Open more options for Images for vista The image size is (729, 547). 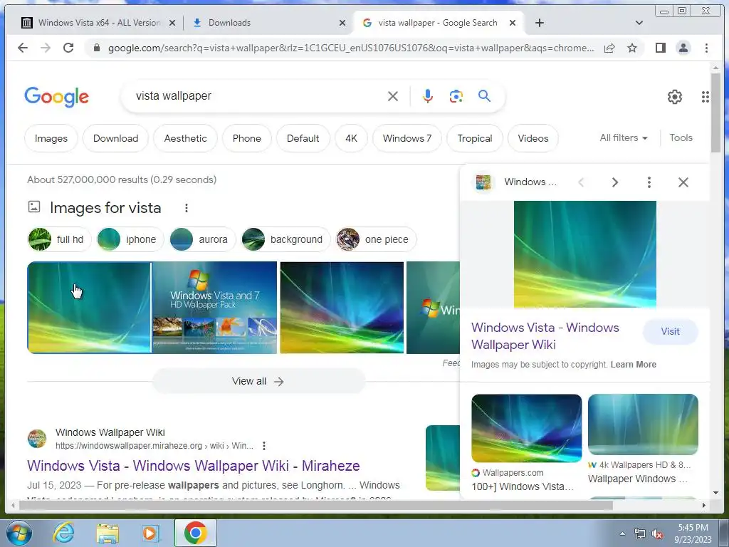tap(187, 208)
